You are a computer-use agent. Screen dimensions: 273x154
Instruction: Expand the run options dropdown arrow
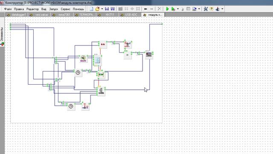[178, 9]
